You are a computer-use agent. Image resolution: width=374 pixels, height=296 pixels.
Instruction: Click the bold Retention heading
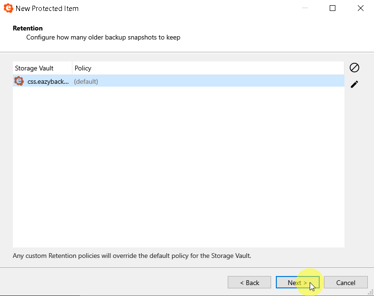point(28,28)
